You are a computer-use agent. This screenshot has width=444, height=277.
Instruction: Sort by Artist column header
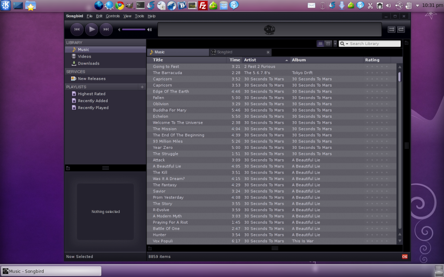tap(260, 60)
